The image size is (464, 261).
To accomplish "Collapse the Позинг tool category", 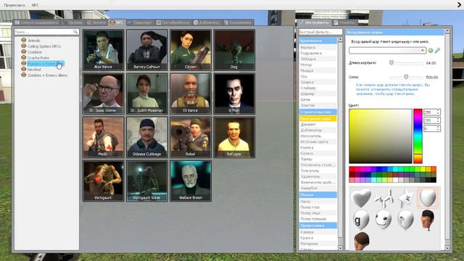I will pos(318,195).
